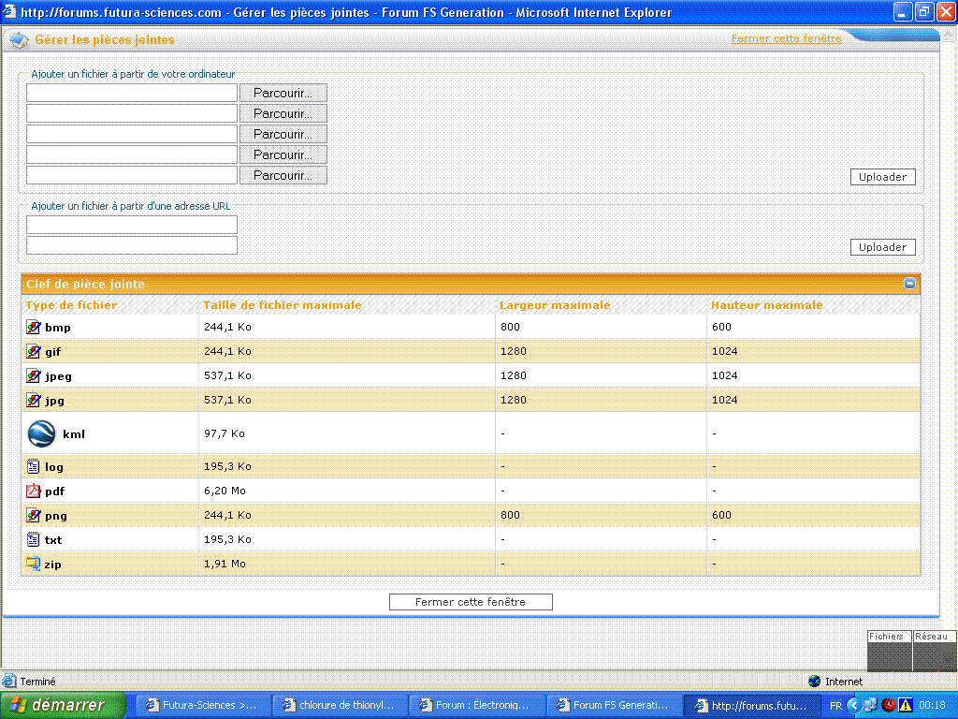Click the fourth Parcourir... button
This screenshot has height=719, width=958.
283,154
